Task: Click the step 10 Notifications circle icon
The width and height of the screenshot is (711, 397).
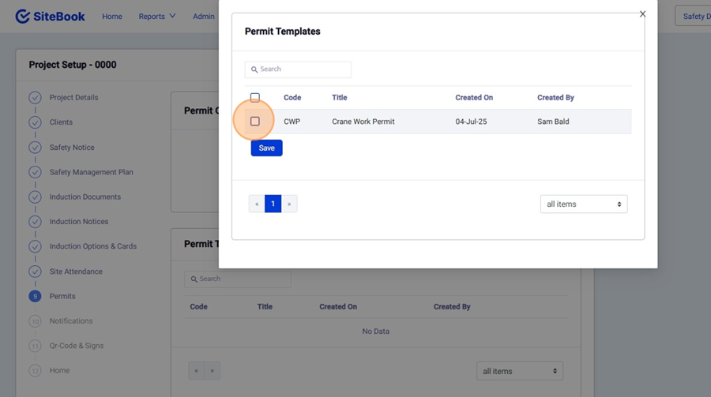Action: [x=35, y=321]
